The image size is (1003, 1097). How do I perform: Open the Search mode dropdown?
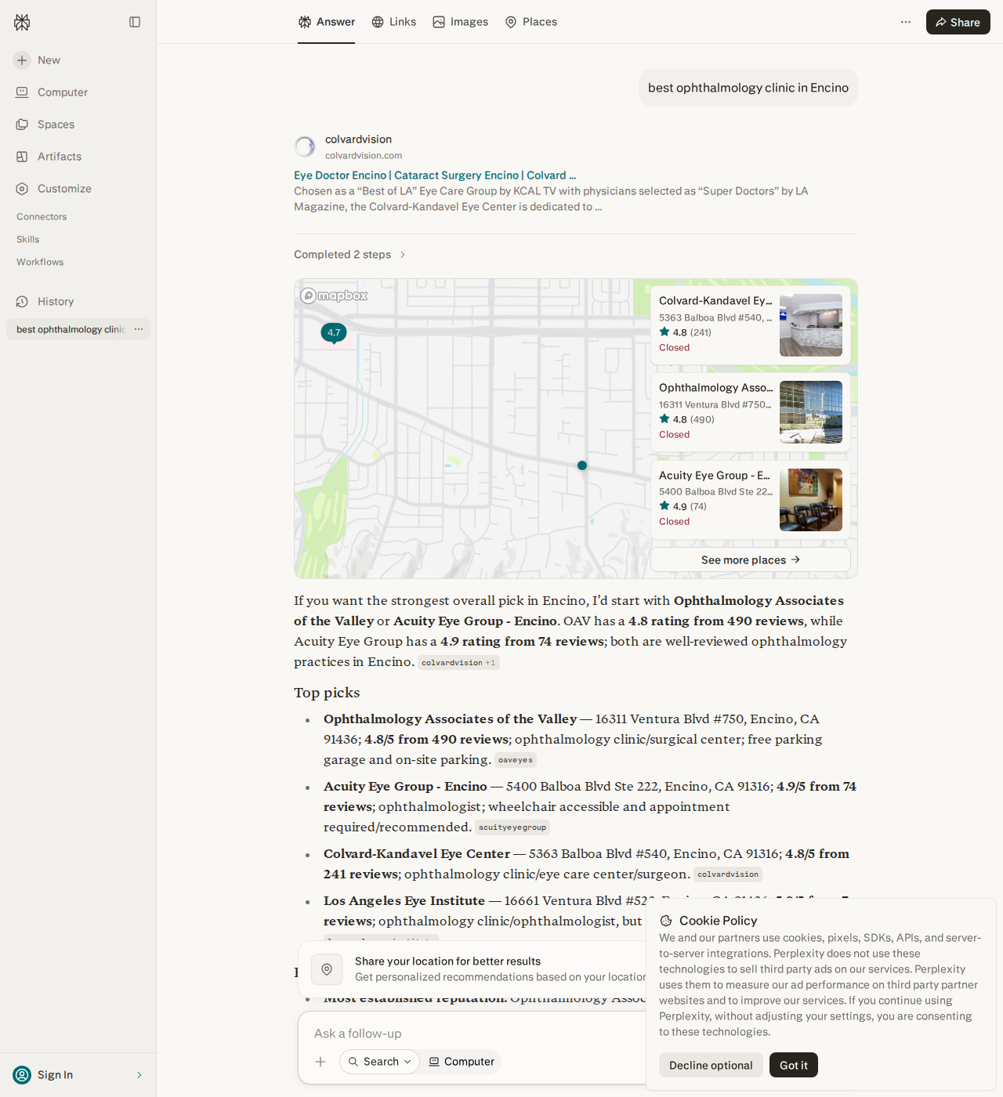(x=379, y=1062)
